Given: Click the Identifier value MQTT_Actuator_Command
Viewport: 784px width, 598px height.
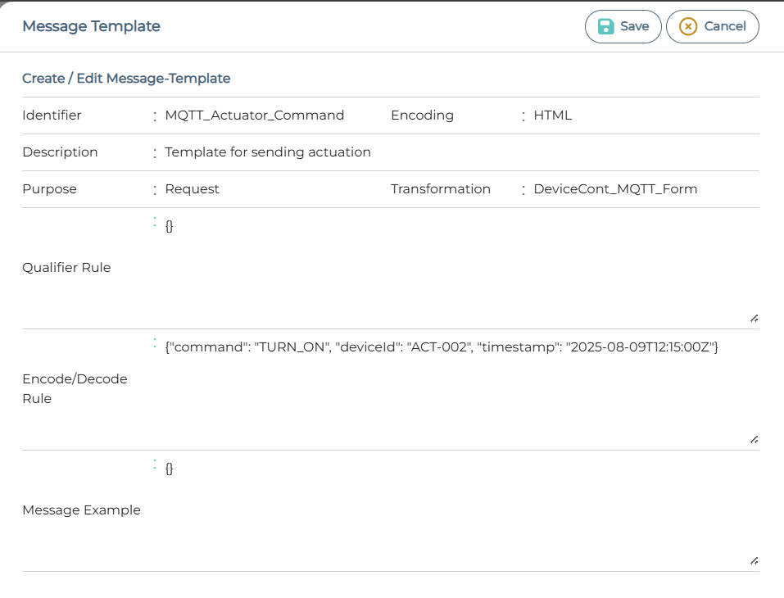Looking at the screenshot, I should pos(254,116).
